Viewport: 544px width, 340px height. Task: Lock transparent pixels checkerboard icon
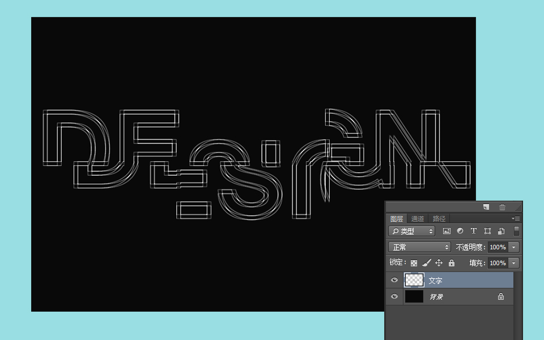tap(414, 263)
